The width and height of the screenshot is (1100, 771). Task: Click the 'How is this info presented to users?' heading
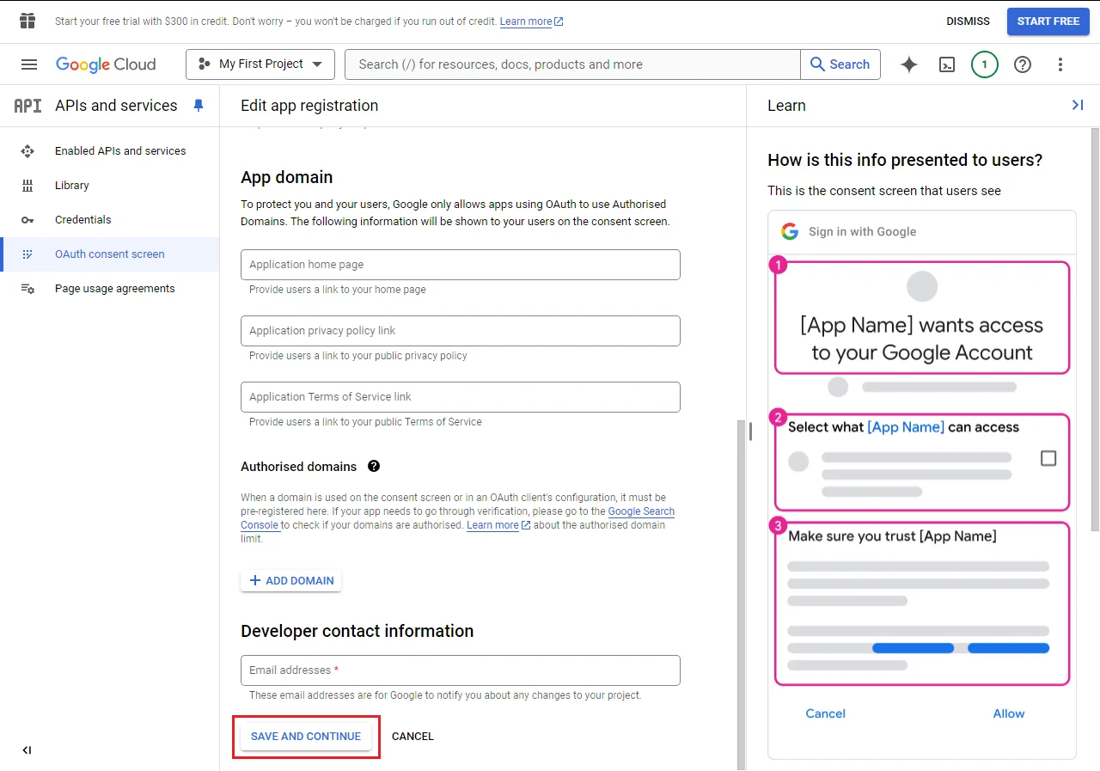pos(905,160)
